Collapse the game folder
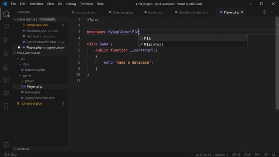The image size is (279, 157). coord(20,75)
